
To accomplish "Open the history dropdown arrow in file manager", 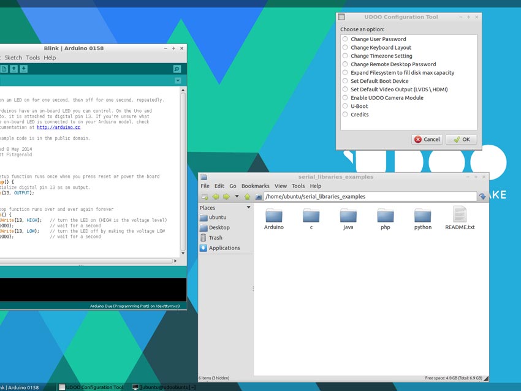I will pyautogui.click(x=237, y=196).
